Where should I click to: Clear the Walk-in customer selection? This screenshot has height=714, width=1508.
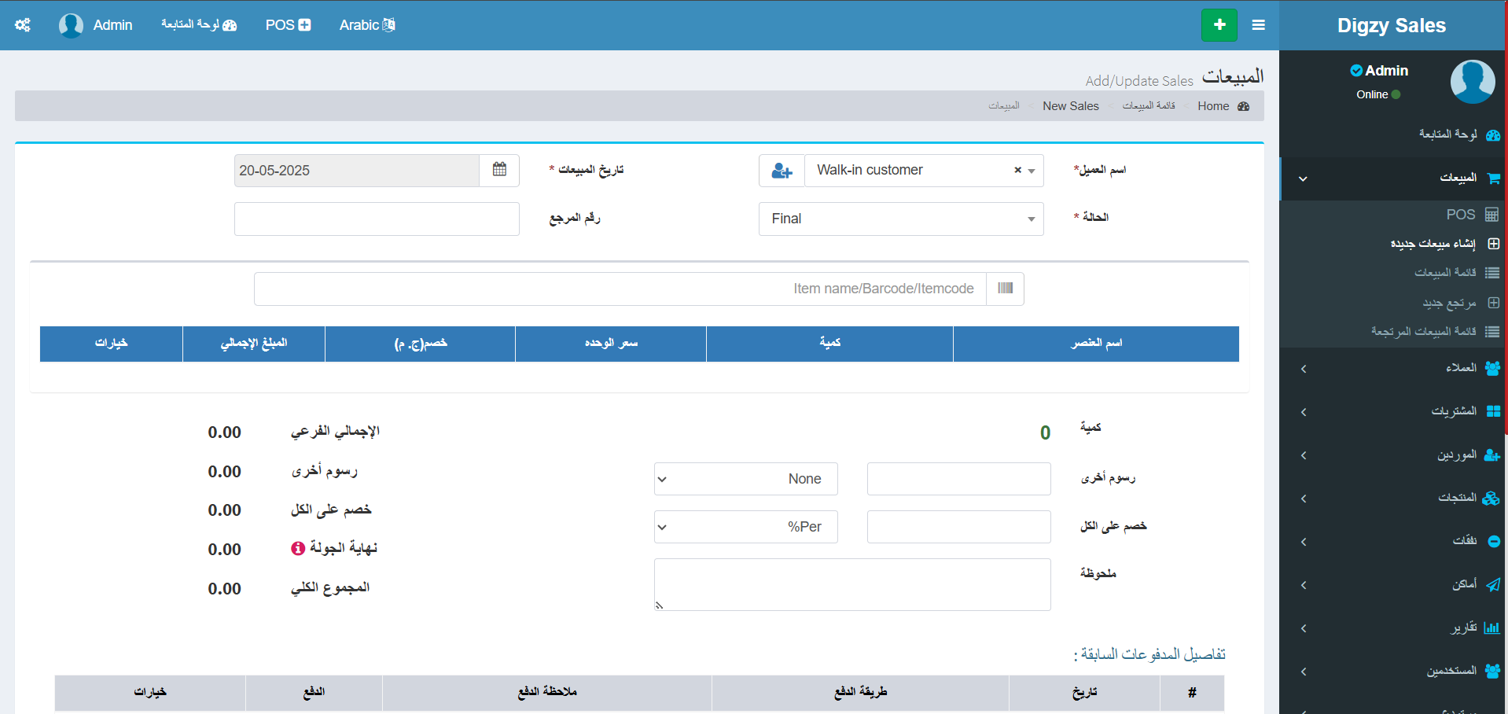[x=1017, y=170]
